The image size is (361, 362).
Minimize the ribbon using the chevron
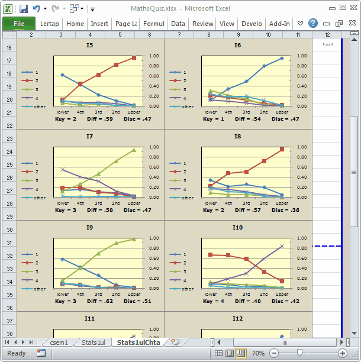301,24
